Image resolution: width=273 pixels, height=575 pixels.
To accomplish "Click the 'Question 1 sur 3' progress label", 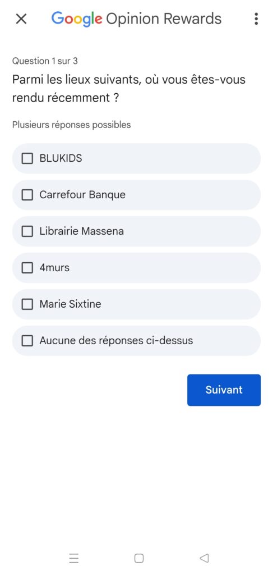I will point(45,61).
